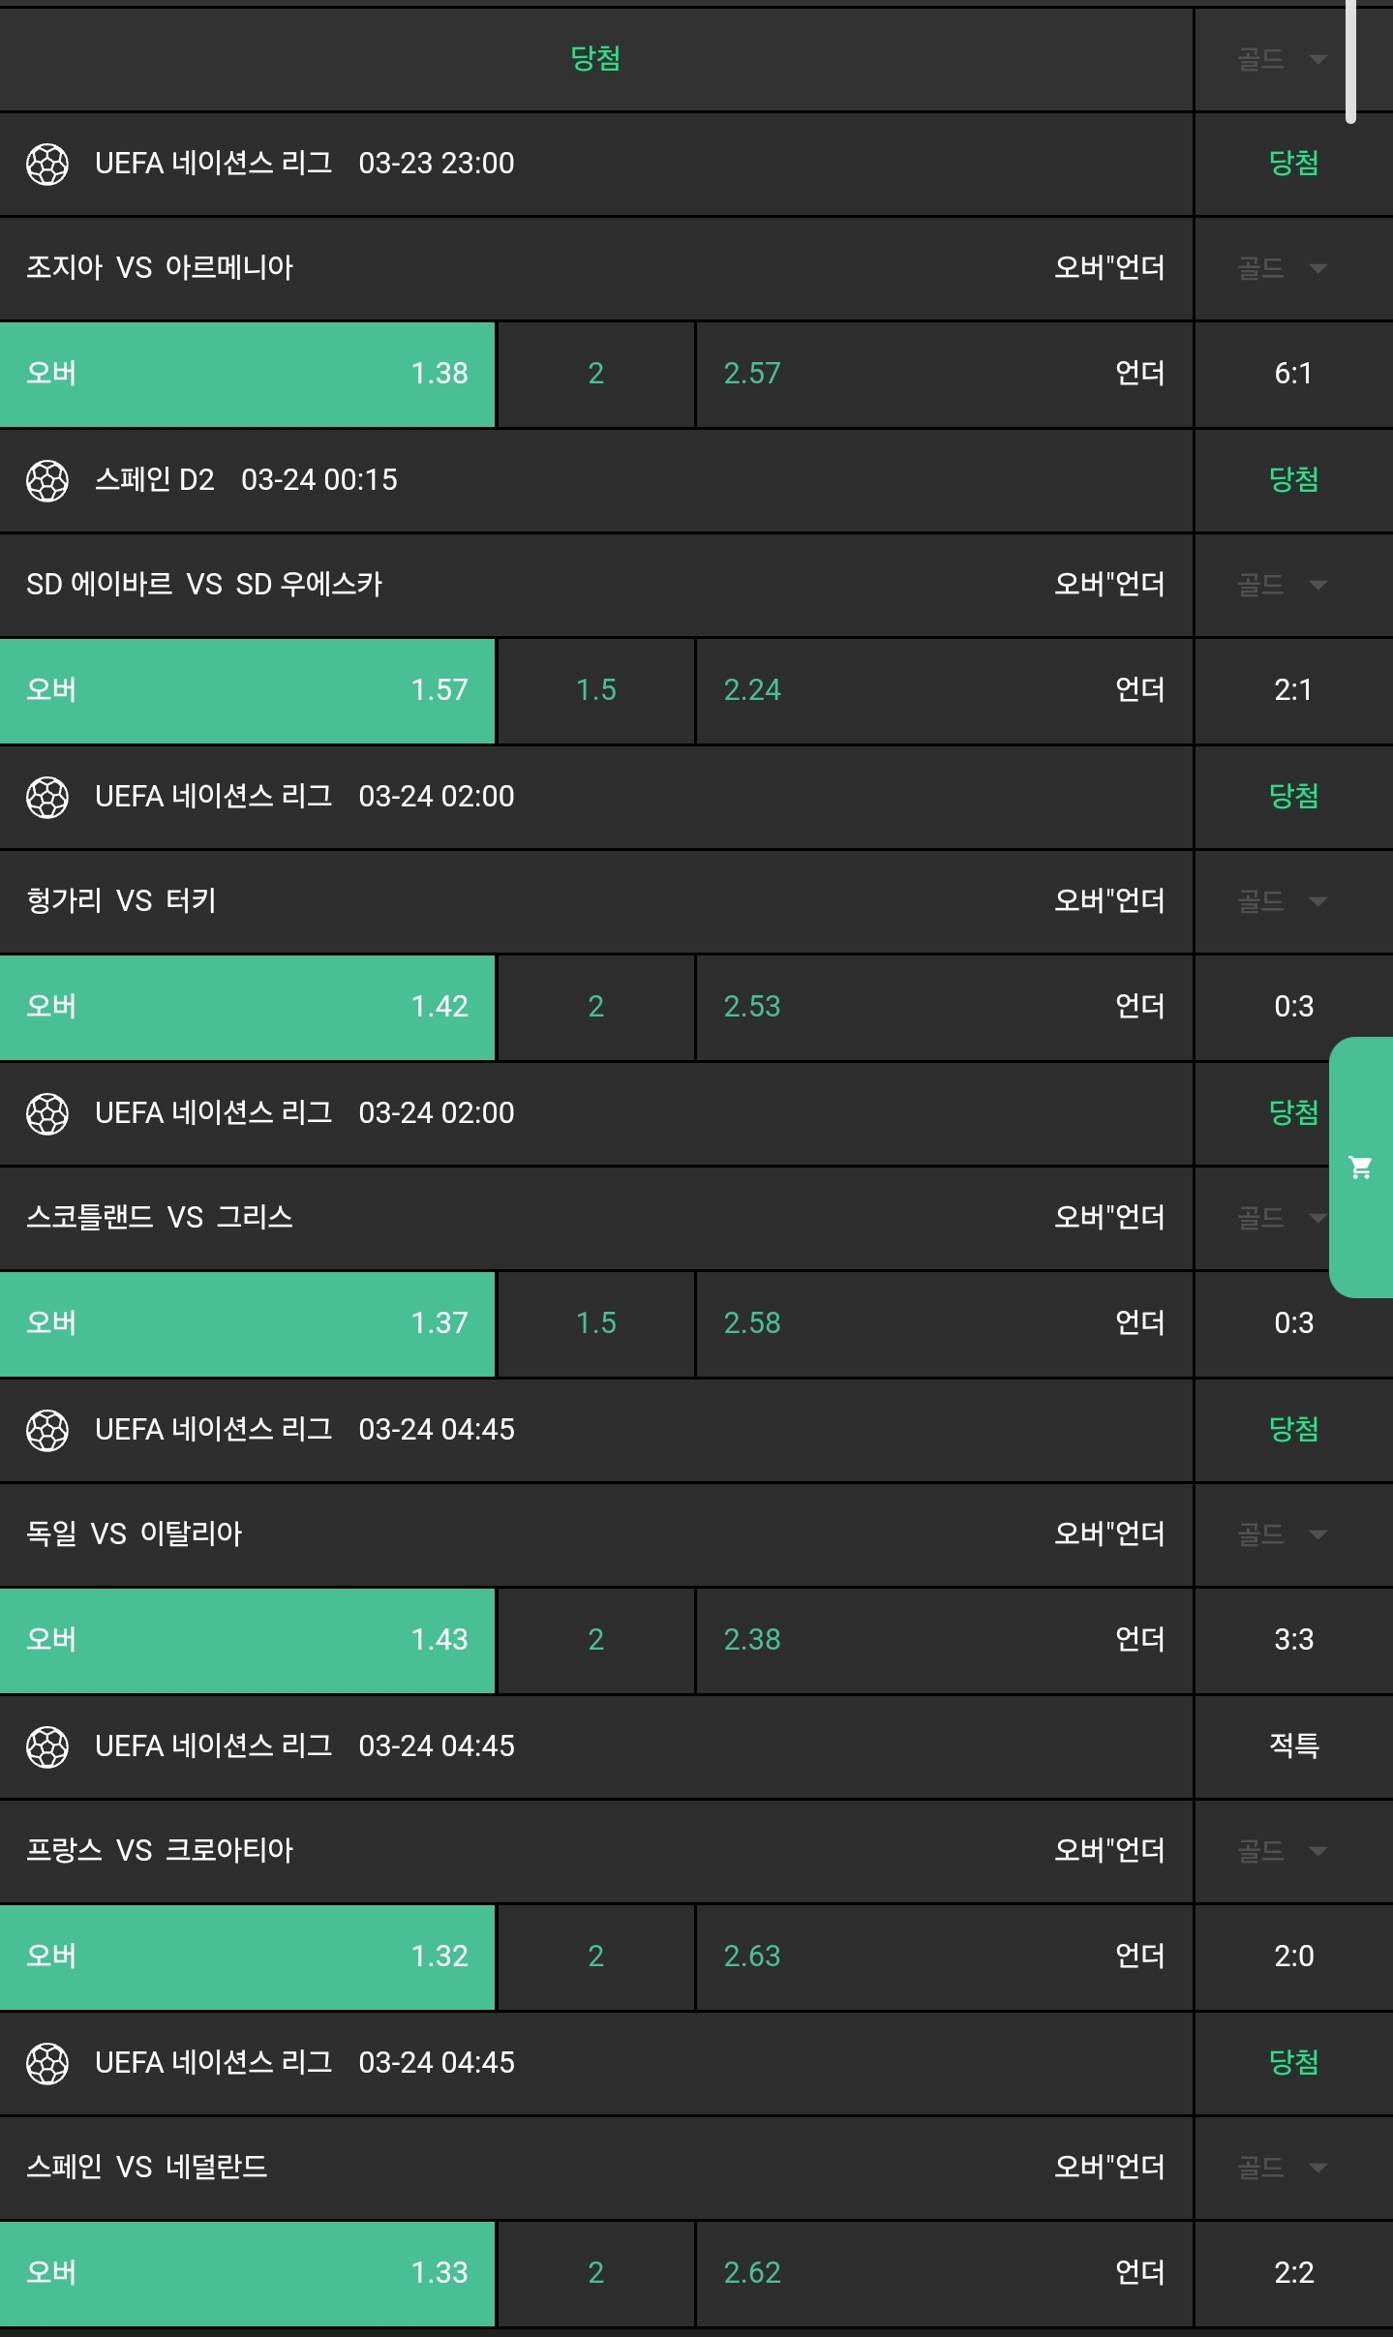This screenshot has width=1393, height=2337.
Task: Open 골드 dropdown in the top header
Action: tap(1281, 60)
